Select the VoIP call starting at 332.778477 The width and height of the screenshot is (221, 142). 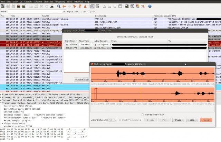pyautogui.click(x=136, y=44)
